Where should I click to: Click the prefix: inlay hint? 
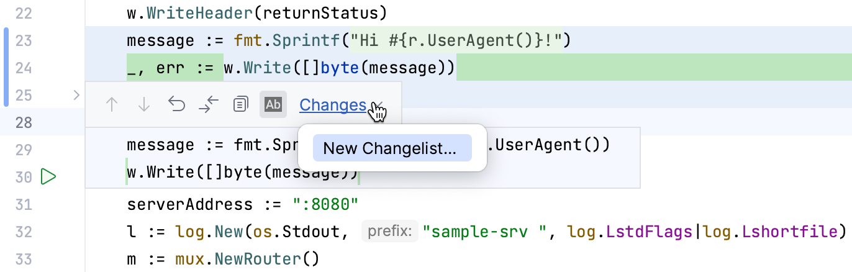click(x=389, y=232)
